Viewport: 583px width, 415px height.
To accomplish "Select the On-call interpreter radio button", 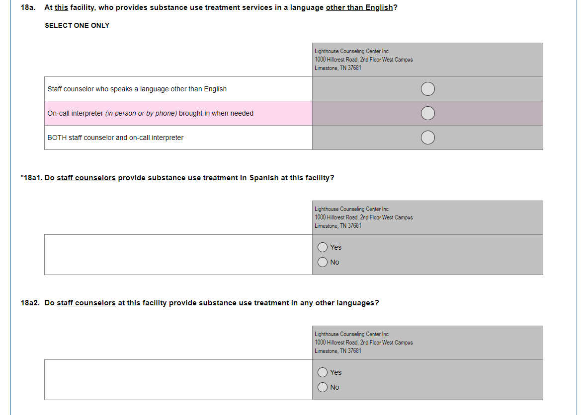I will pyautogui.click(x=428, y=113).
